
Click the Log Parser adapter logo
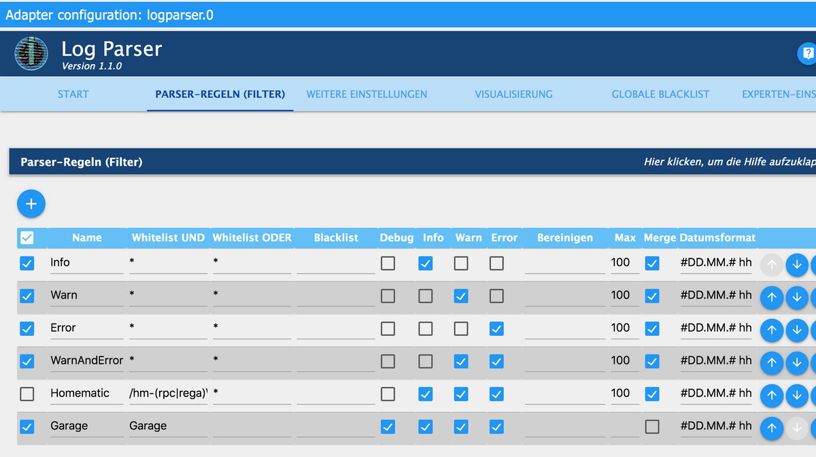tap(31, 54)
